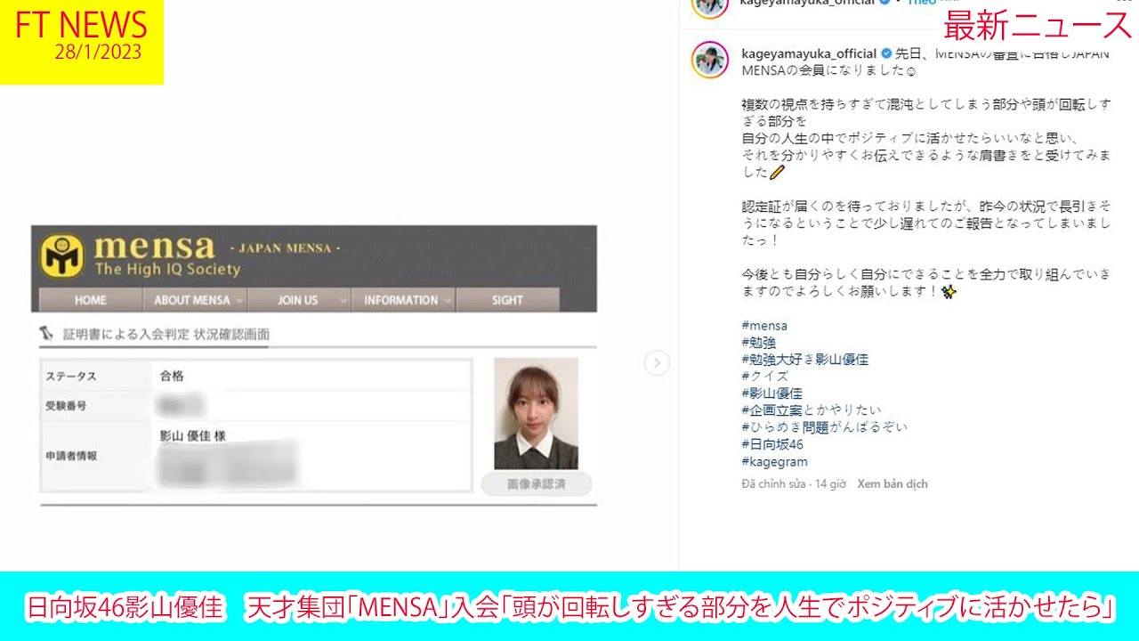Open the #影山優佳 hashtag

click(771, 394)
